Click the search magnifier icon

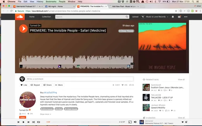127,17
